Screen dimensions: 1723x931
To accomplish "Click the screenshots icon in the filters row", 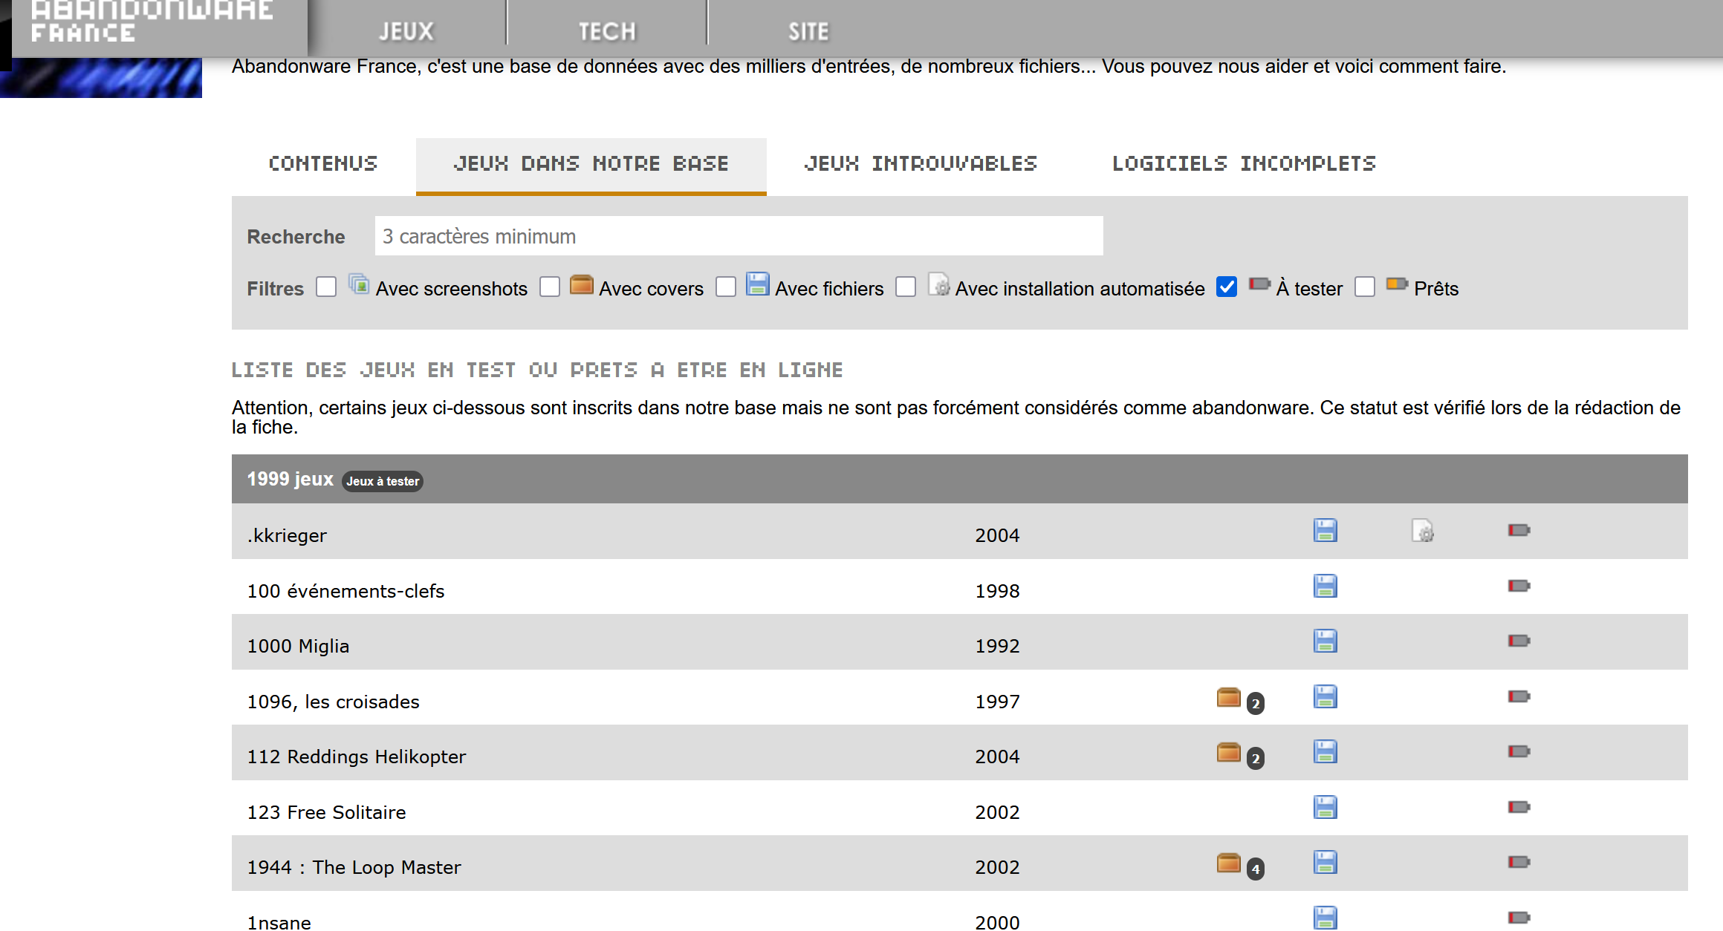I will pos(359,284).
